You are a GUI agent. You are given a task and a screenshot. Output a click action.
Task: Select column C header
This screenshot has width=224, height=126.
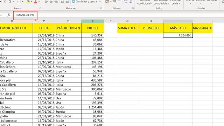tap(44, 21)
